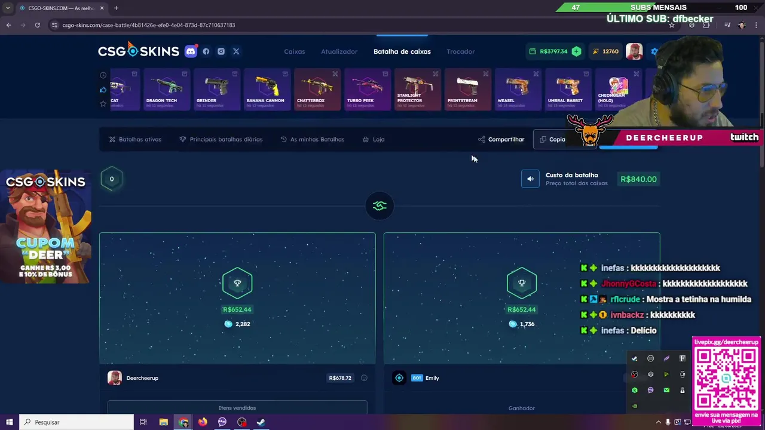The width and height of the screenshot is (765, 430).
Task: Open the Loja section
Action: coord(374,139)
